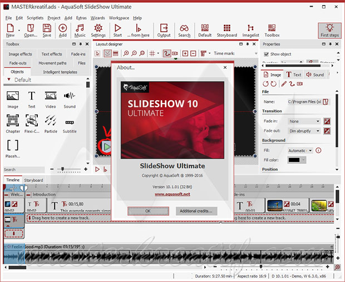Image resolution: width=345 pixels, height=282 pixels.
Task: Click the Search binoculars icon
Action: coord(184,28)
